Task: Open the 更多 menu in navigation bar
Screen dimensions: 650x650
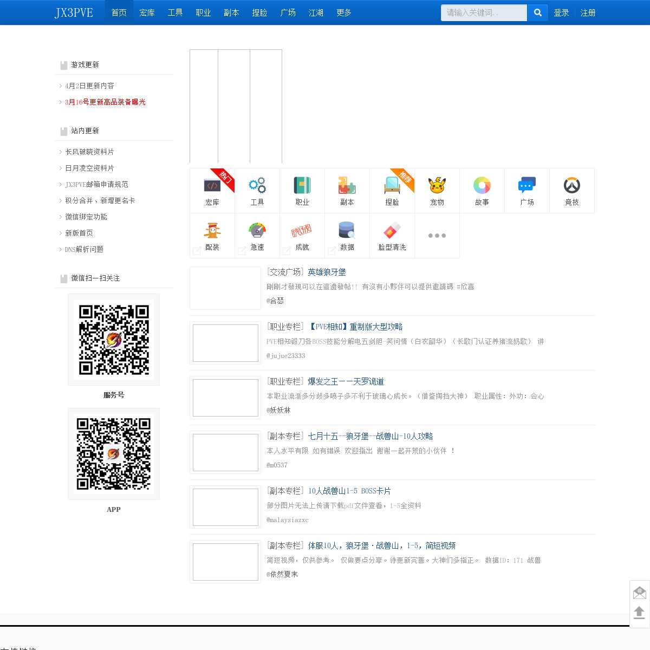Action: [x=344, y=12]
